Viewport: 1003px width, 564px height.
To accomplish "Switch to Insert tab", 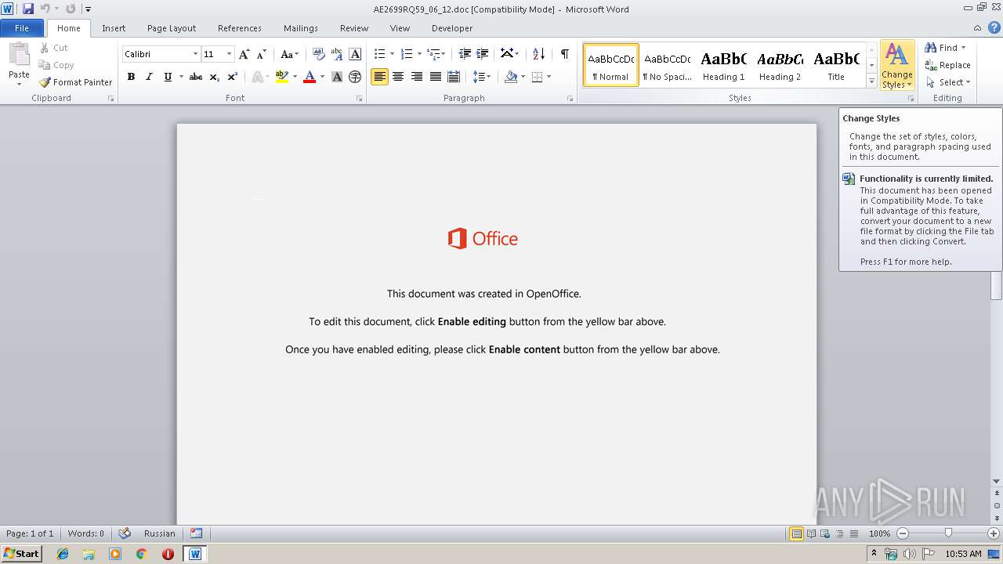I will [114, 28].
